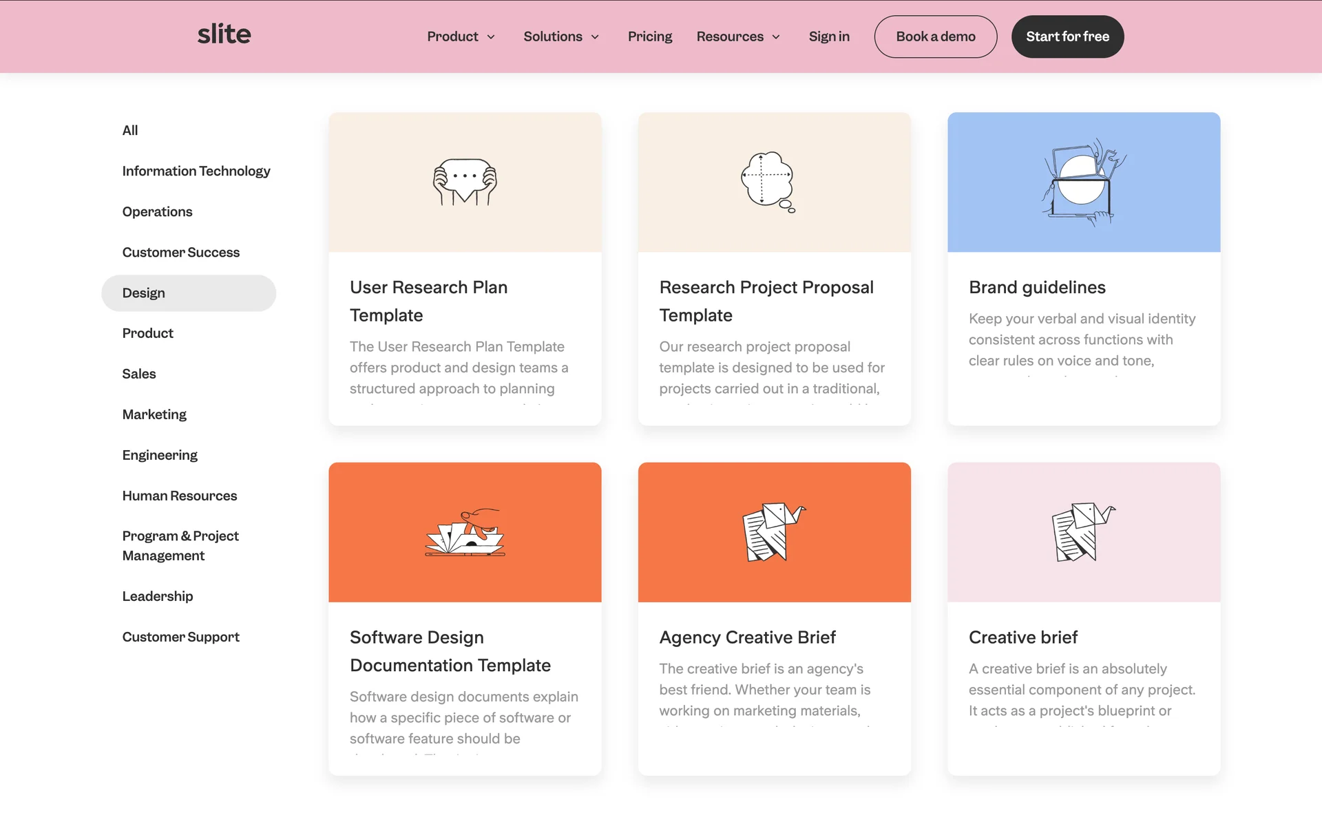Filter templates by Marketing category
This screenshot has width=1322, height=826.
154,414
